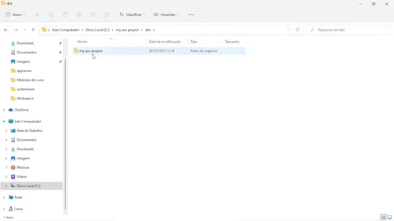The image size is (394, 221).
Task: Open the Classificar sort dropdown
Action: [132, 15]
